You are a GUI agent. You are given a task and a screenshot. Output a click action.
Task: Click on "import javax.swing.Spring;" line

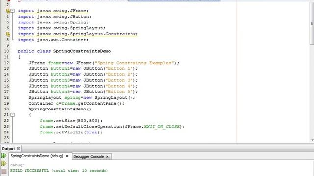click(53, 22)
